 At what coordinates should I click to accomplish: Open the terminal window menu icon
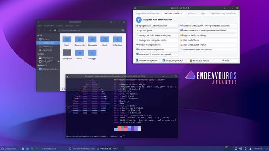[x=68, y=76]
